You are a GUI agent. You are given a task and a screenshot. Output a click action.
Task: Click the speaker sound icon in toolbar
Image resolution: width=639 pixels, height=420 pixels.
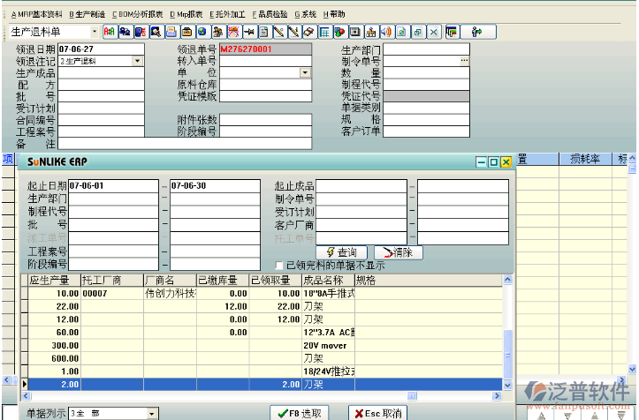click(x=386, y=32)
